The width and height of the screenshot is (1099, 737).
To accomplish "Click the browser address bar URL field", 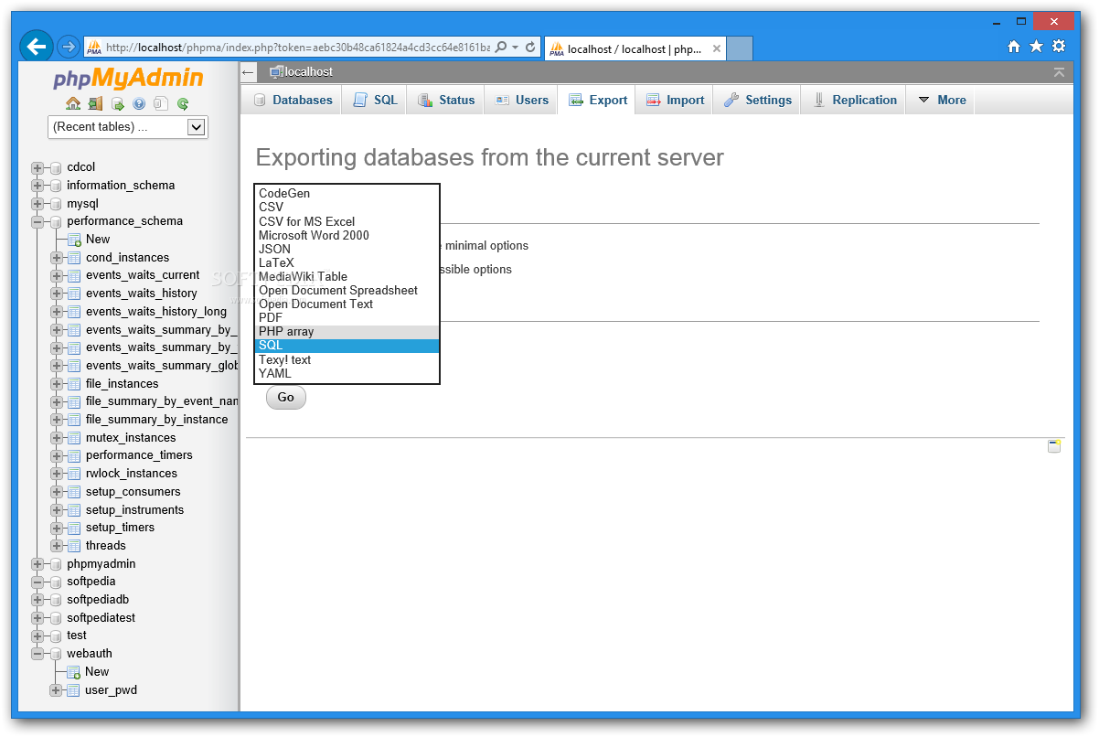I will [297, 48].
